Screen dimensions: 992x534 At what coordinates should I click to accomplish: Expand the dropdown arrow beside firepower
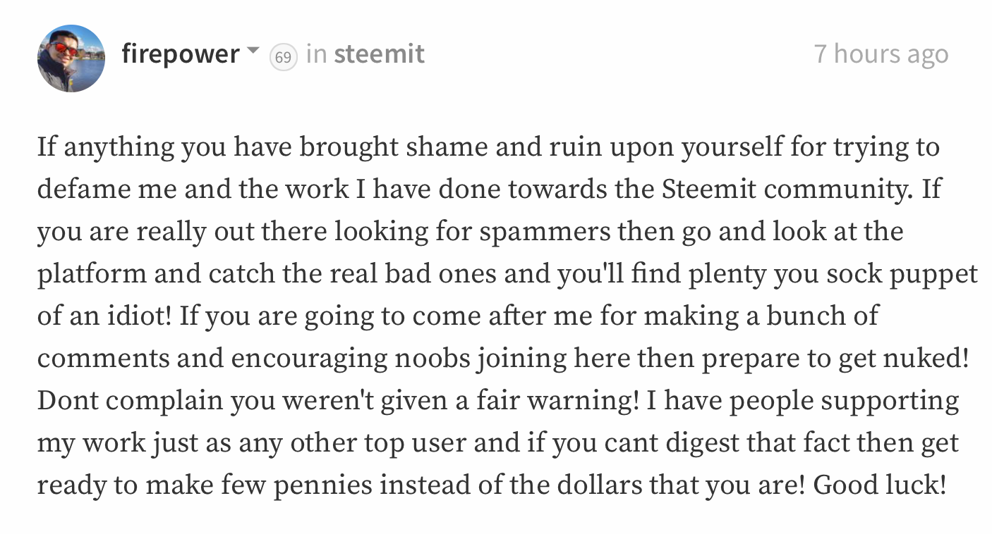pos(253,52)
